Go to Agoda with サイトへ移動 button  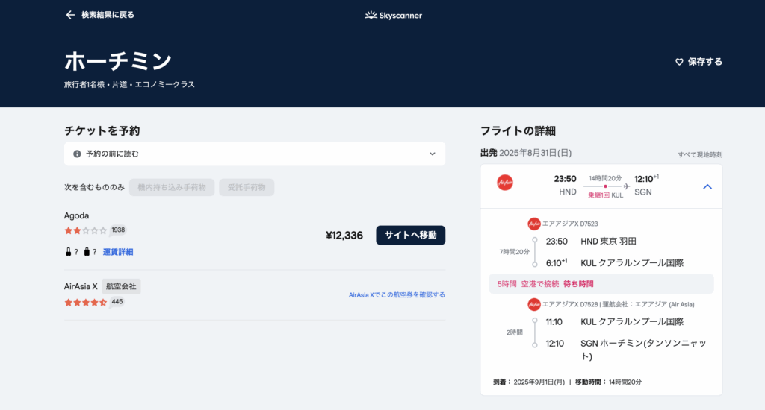pyautogui.click(x=410, y=235)
